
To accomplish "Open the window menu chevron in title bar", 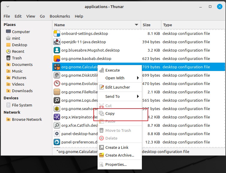I will pyautogui.click(x=8, y=7).
